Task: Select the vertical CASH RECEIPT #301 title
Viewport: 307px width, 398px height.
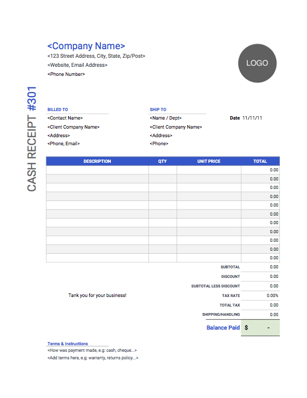Action: click(32, 139)
